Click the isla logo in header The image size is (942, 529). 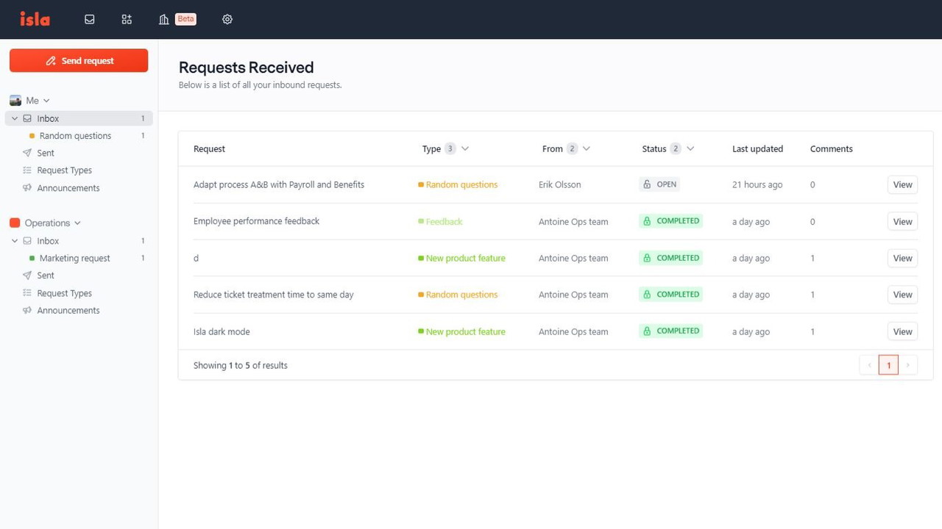point(35,19)
